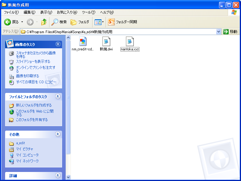
Task: Open マイ コンピュータ link
Action: click(27, 155)
